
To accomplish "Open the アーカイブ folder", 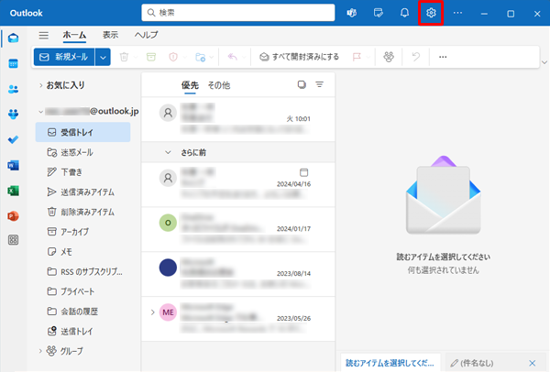I will tap(83, 232).
